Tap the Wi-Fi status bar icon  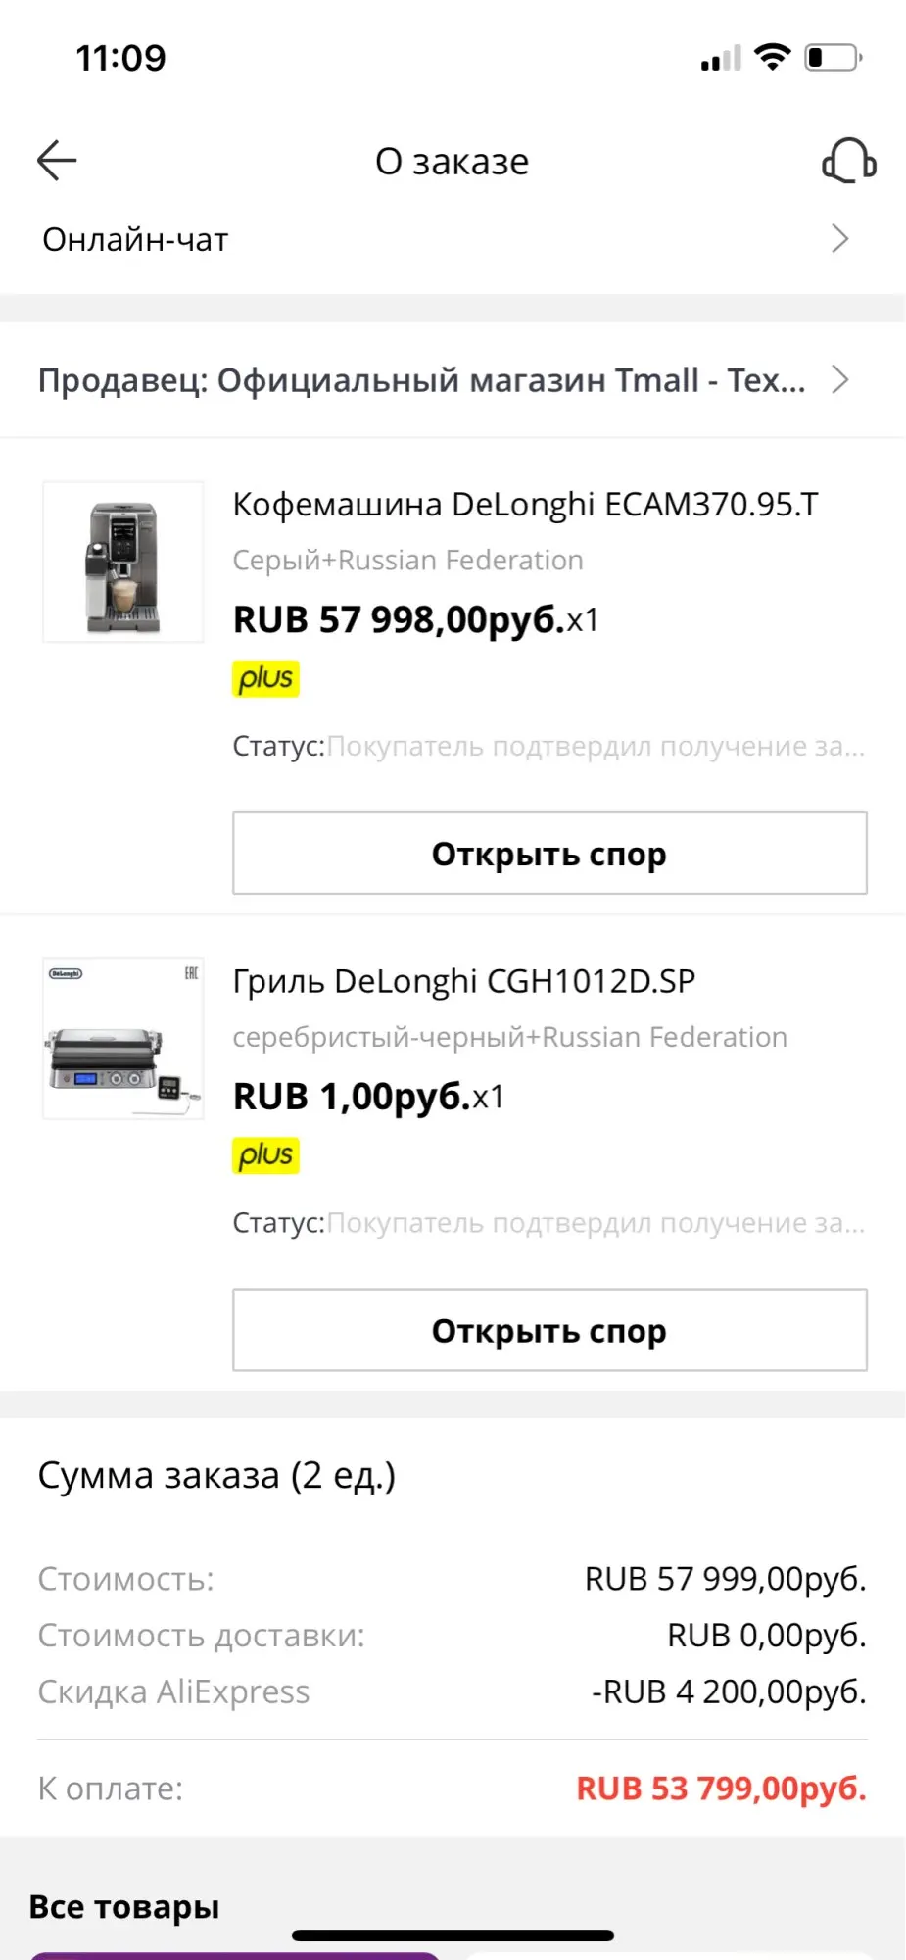pyautogui.click(x=773, y=57)
